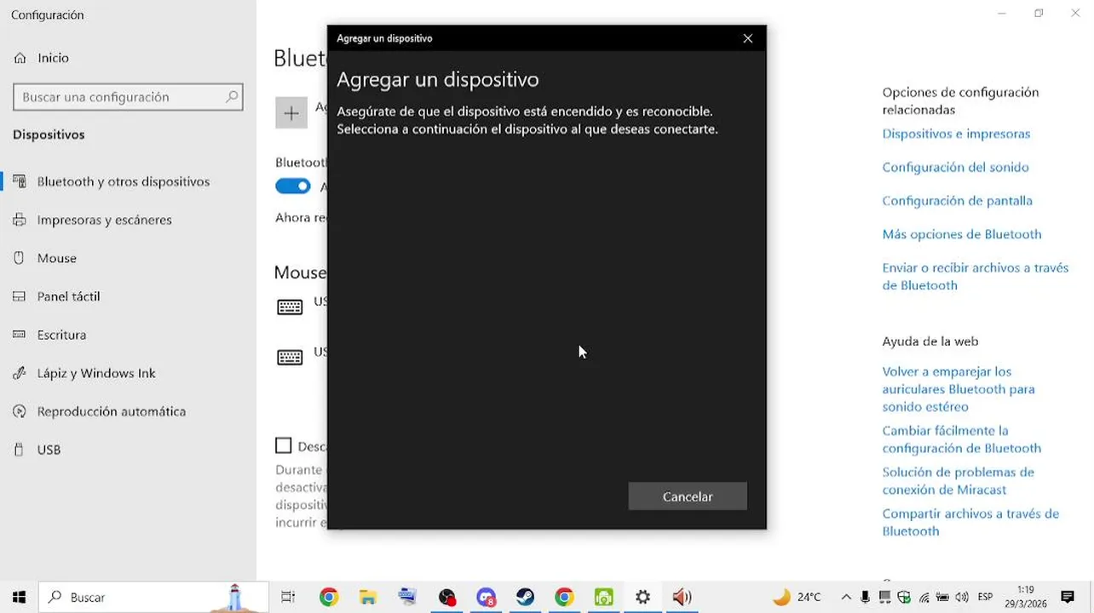Click the dark screen-recorder icon with red dot
1094x613 pixels.
446,597
